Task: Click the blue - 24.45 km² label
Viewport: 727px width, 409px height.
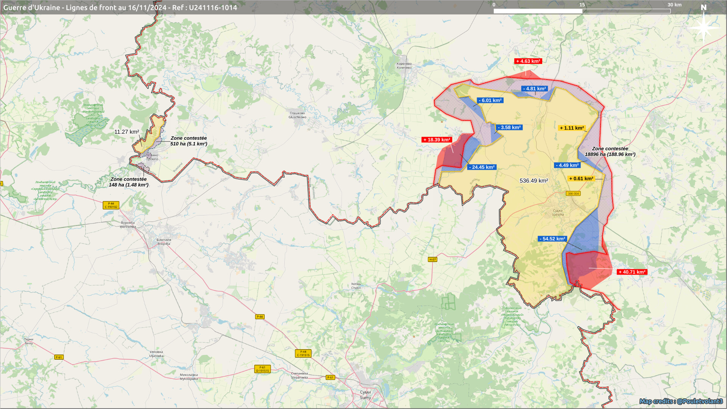Action: pos(482,167)
